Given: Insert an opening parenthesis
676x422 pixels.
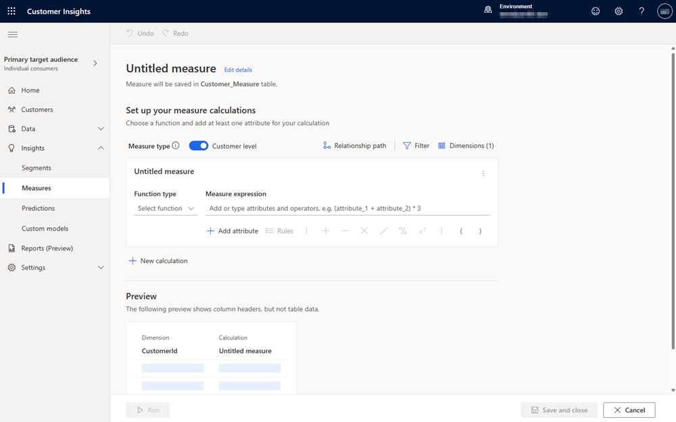Looking at the screenshot, I should (461, 231).
